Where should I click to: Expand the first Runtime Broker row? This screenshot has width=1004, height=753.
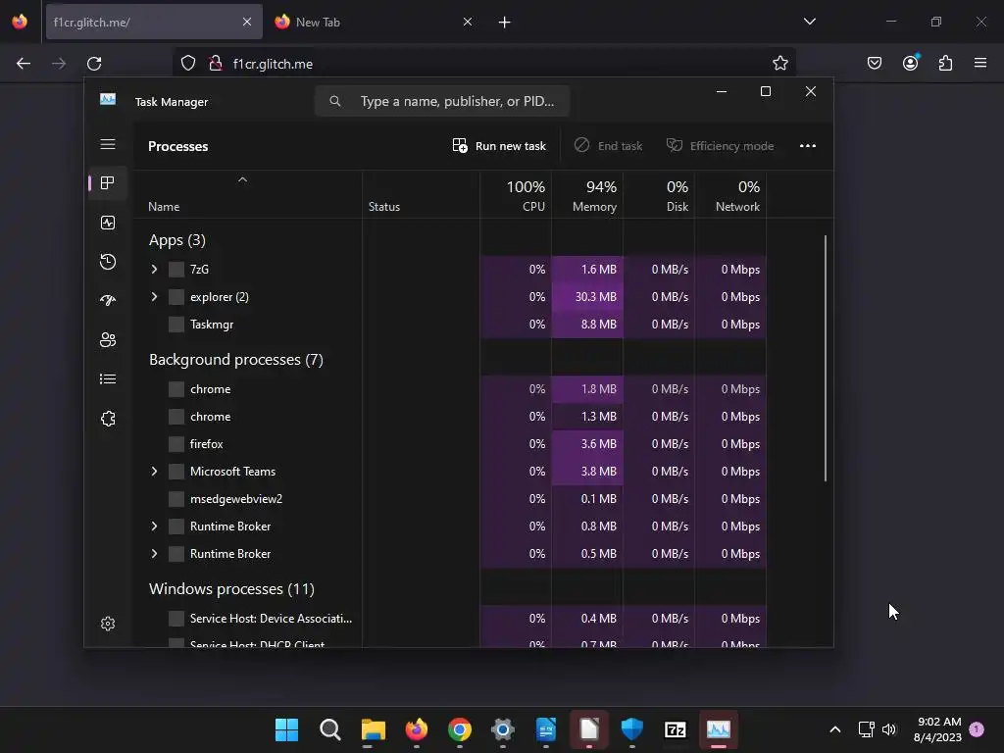[154, 527]
